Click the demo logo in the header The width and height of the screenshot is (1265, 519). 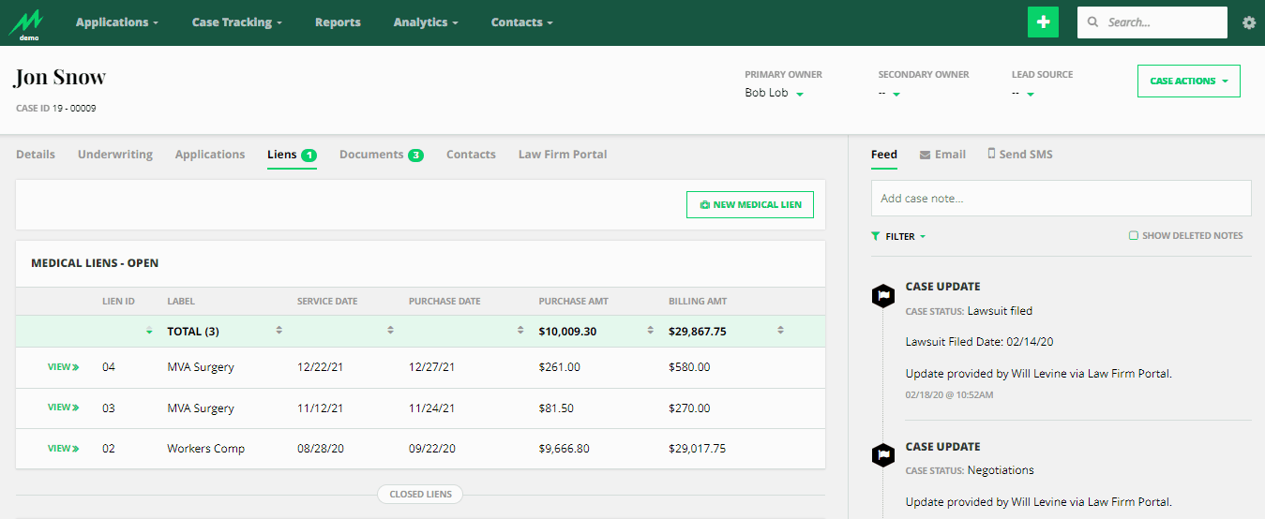click(x=28, y=23)
